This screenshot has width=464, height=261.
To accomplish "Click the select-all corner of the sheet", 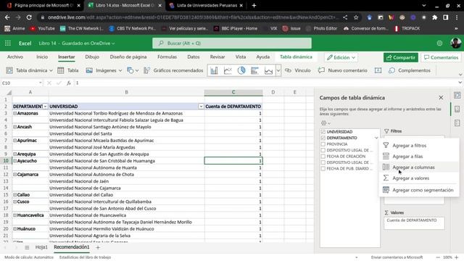I will click(9, 92).
